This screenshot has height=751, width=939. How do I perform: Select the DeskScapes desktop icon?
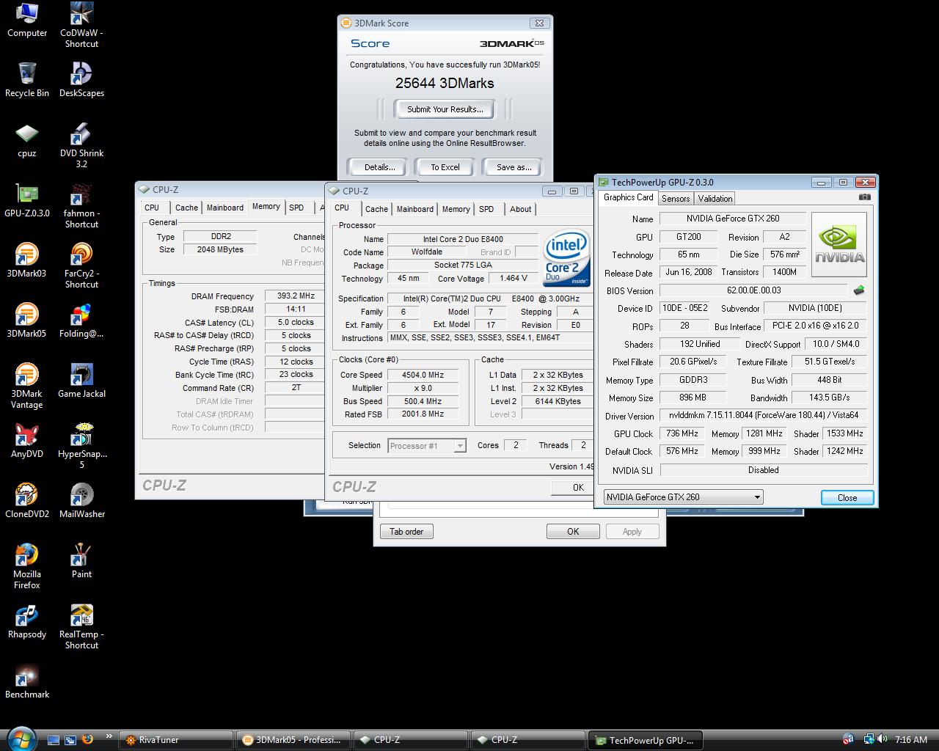pos(81,80)
